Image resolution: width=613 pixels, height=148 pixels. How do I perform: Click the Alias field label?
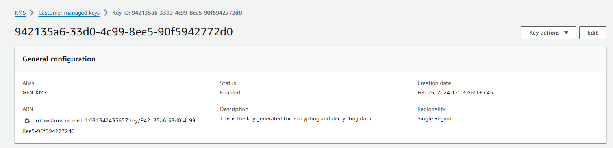click(x=28, y=83)
